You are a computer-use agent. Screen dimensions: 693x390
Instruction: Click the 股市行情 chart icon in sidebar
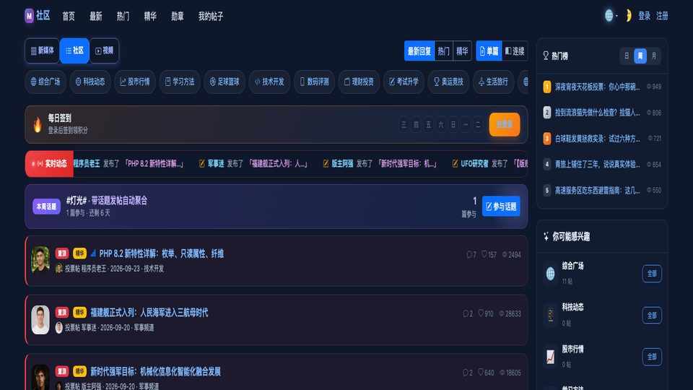click(x=550, y=356)
